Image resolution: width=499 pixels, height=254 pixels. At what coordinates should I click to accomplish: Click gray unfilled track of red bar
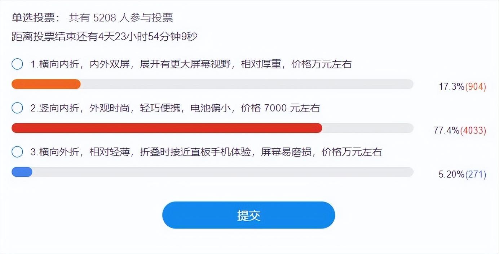368,128
